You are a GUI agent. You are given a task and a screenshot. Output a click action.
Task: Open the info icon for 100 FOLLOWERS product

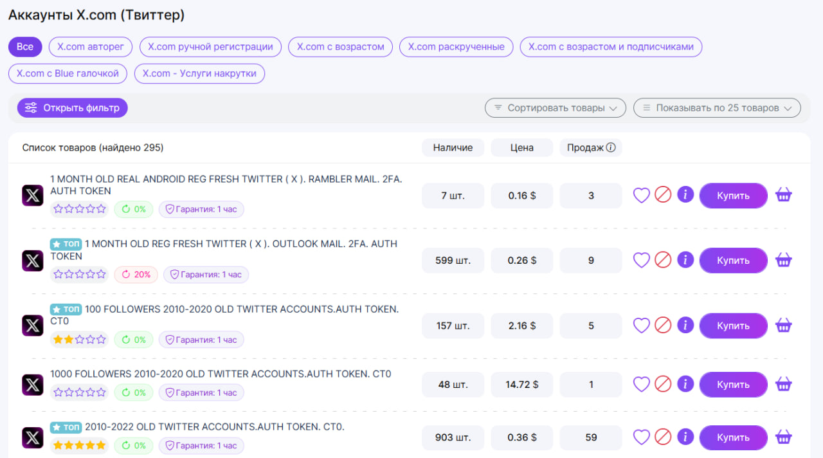[685, 325]
